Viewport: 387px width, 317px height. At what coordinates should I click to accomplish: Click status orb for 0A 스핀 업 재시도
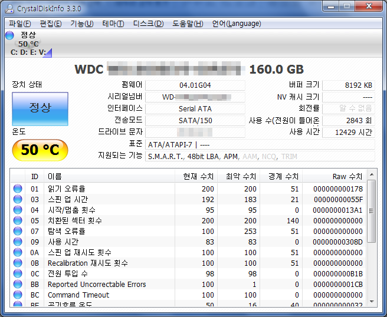[18, 252]
